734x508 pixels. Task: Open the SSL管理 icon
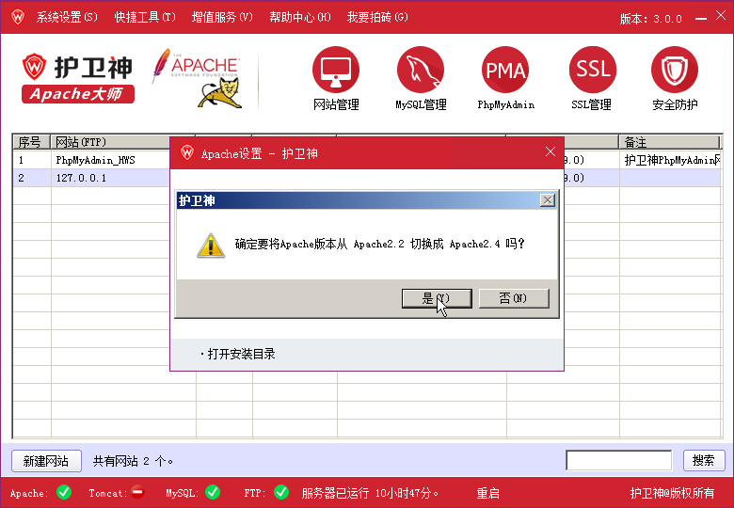pos(592,70)
